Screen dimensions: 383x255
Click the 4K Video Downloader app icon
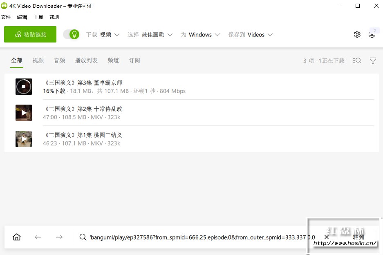[x=4, y=6]
